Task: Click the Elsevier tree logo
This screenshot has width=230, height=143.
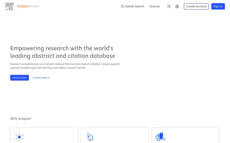Action: (9, 6)
